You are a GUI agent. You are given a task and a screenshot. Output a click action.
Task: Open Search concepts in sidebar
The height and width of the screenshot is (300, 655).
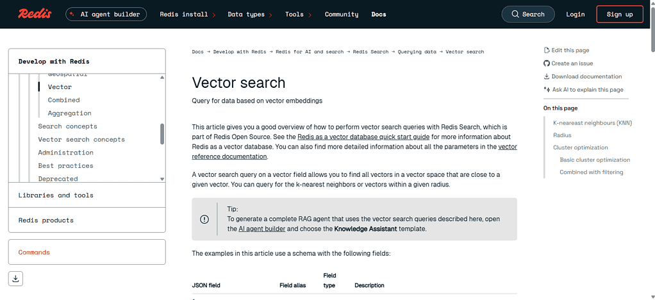pyautogui.click(x=67, y=126)
